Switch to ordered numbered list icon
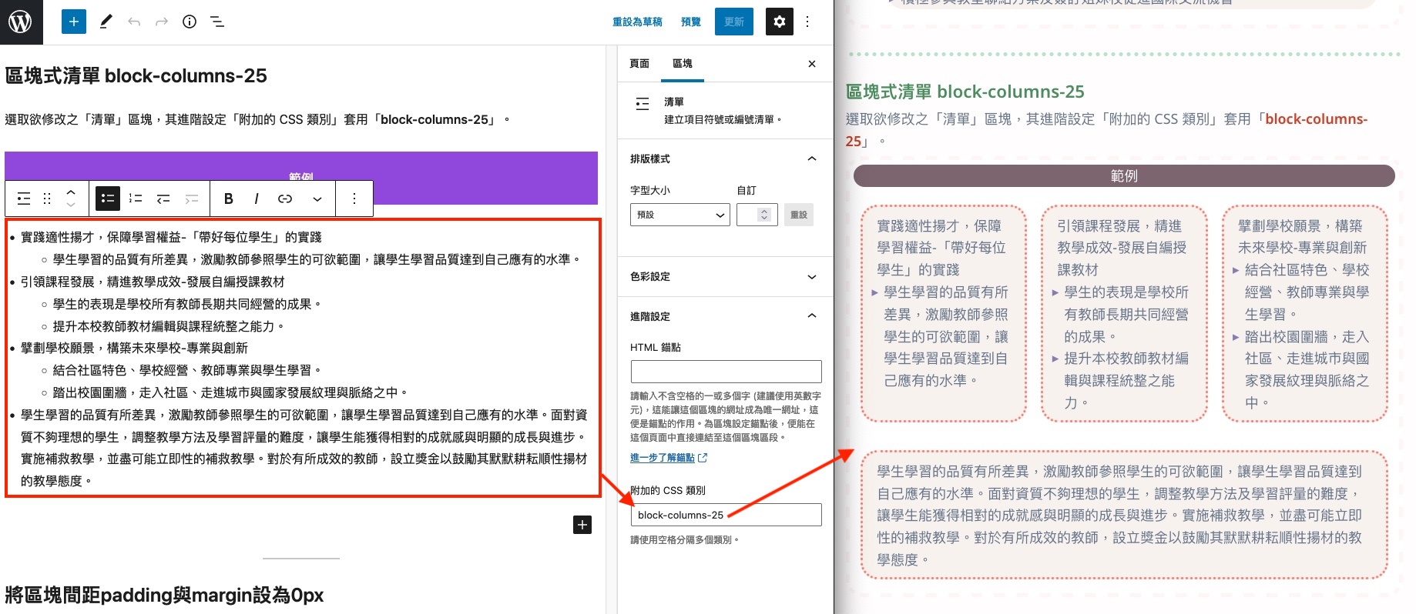This screenshot has height=614, width=1416. tap(136, 199)
